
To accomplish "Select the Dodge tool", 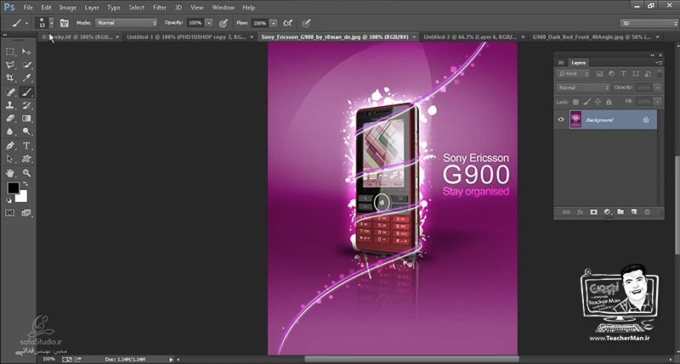I will [26, 132].
